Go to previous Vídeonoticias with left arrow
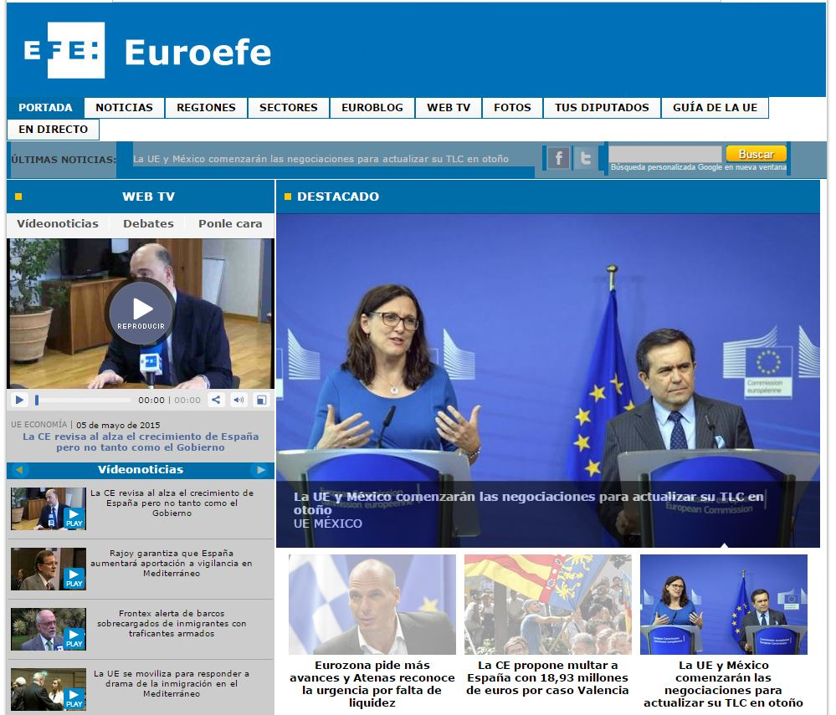 coord(20,470)
